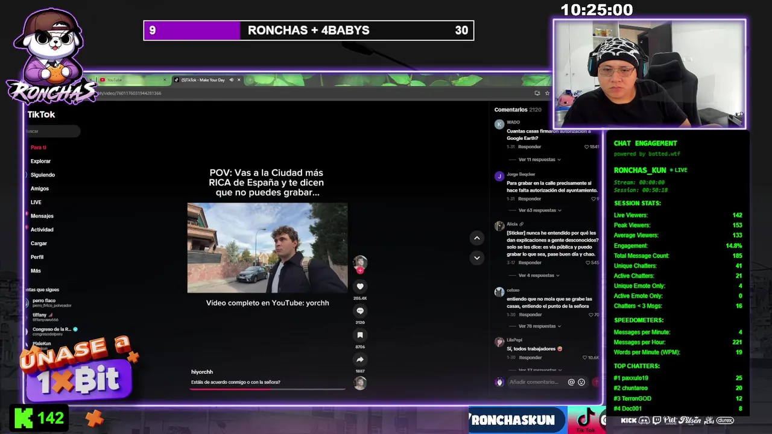Open Siguiendo in TikTok sidebar

pos(43,175)
